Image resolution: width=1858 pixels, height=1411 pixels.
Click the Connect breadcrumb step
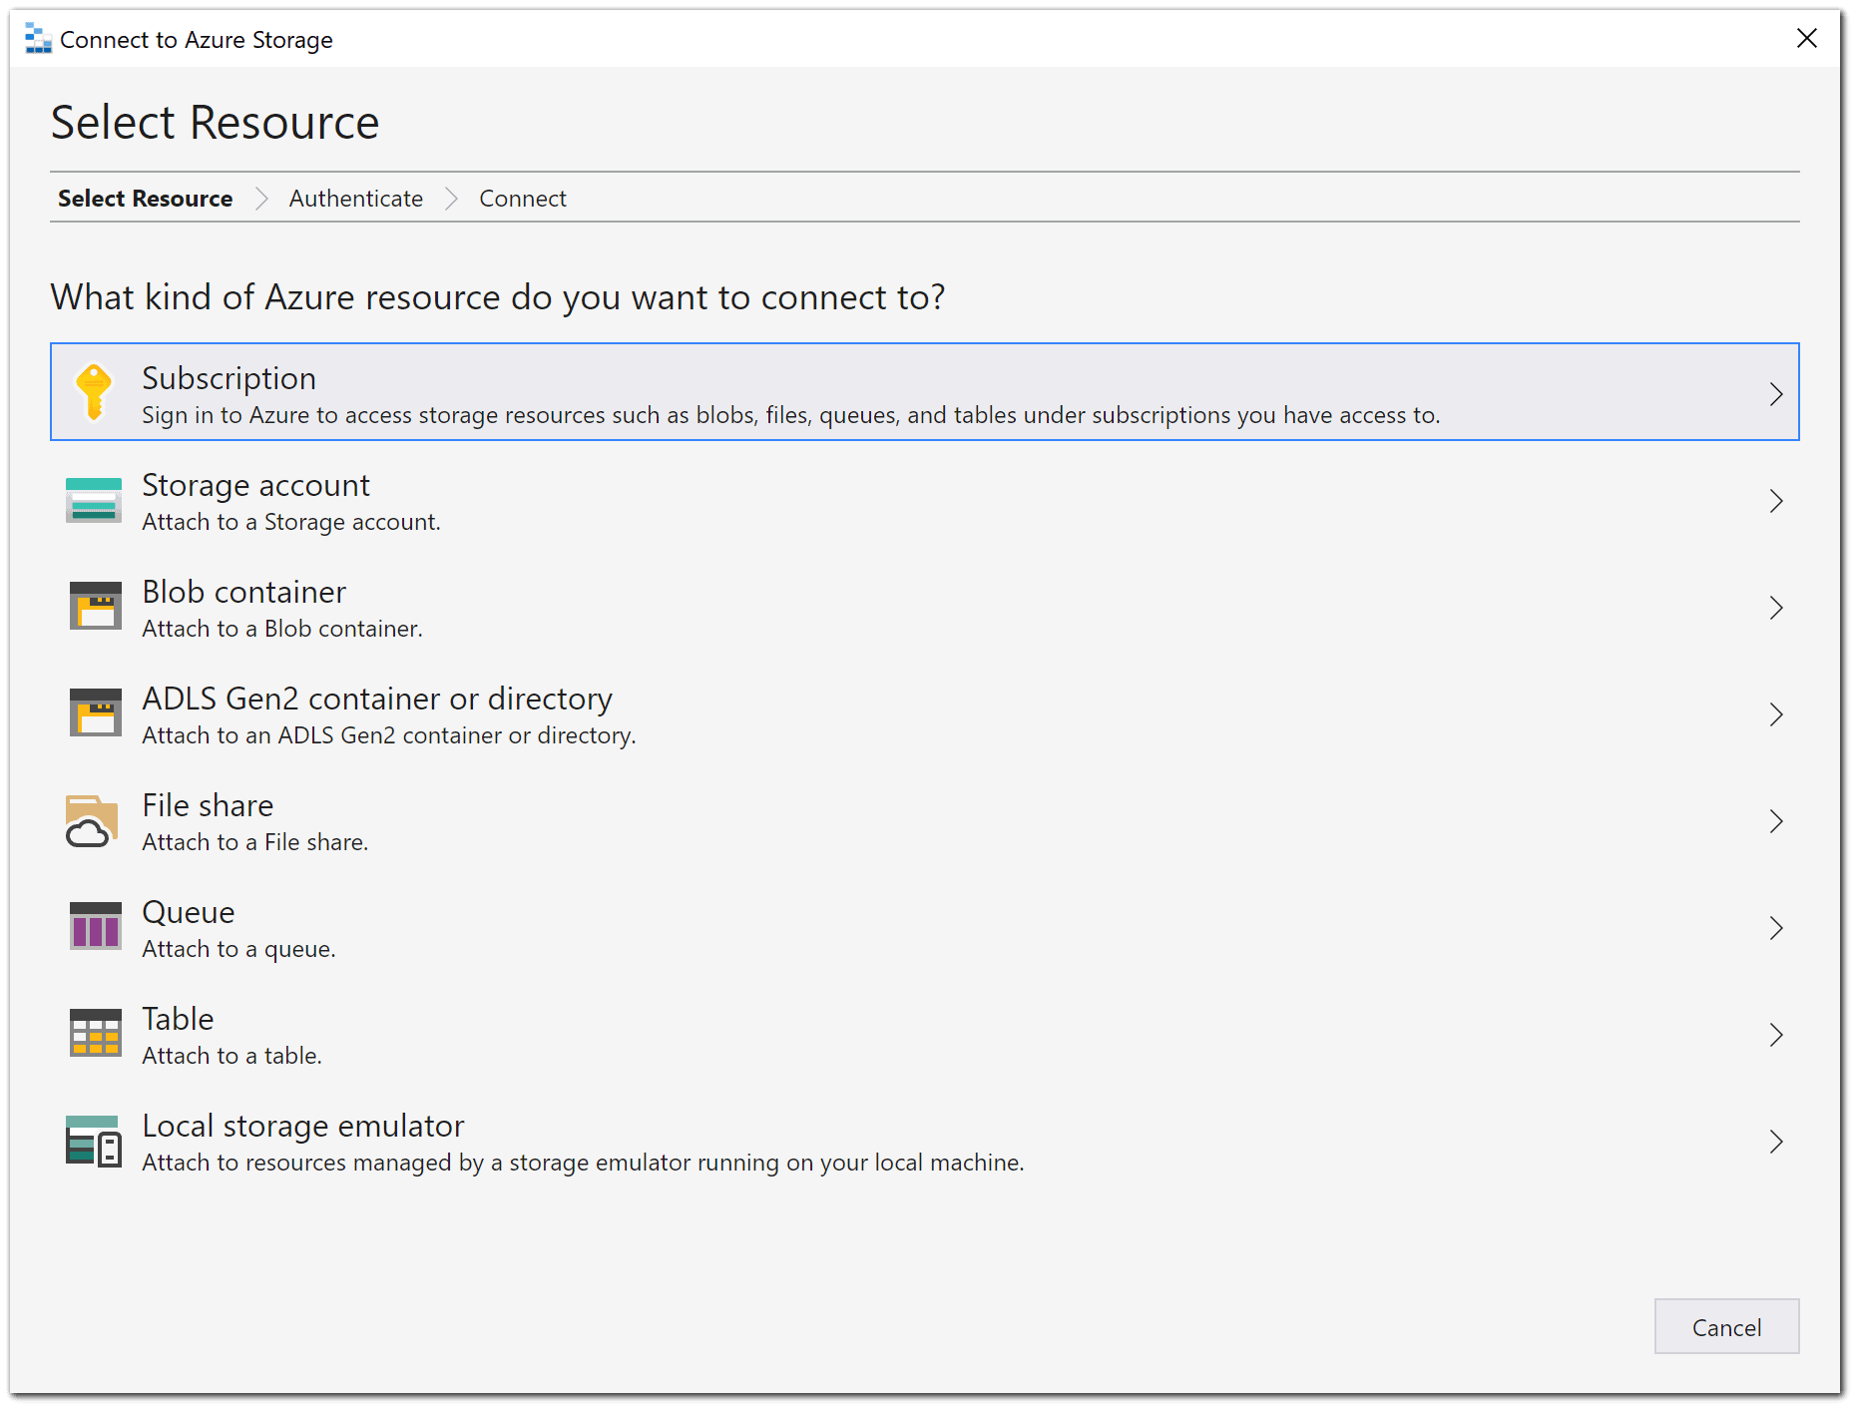(522, 198)
